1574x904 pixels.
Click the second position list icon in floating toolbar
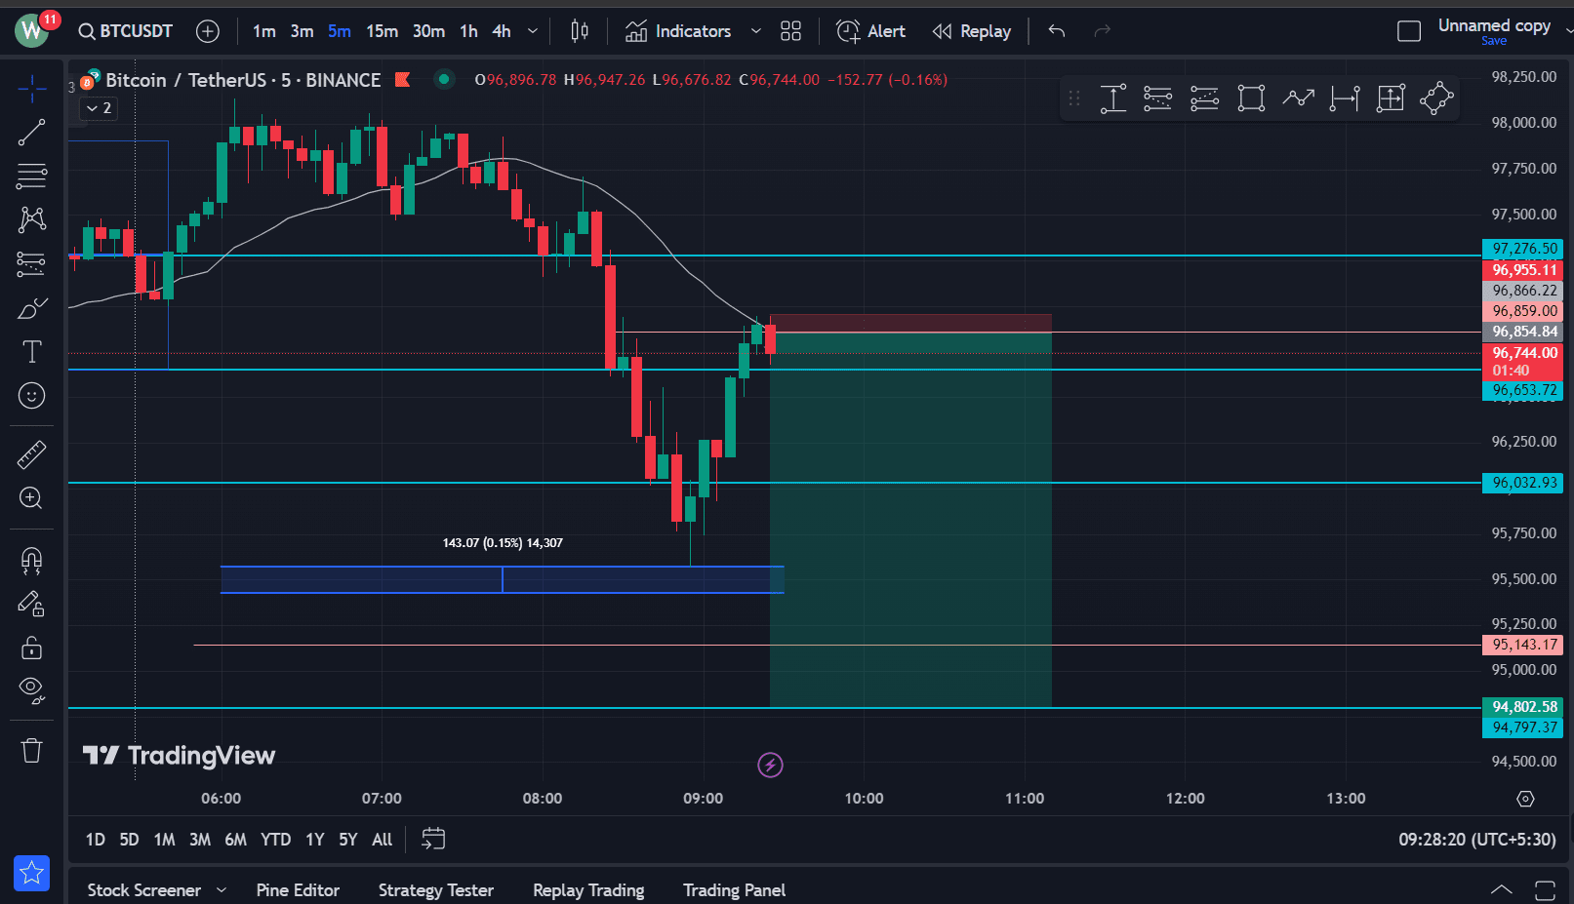point(1204,98)
